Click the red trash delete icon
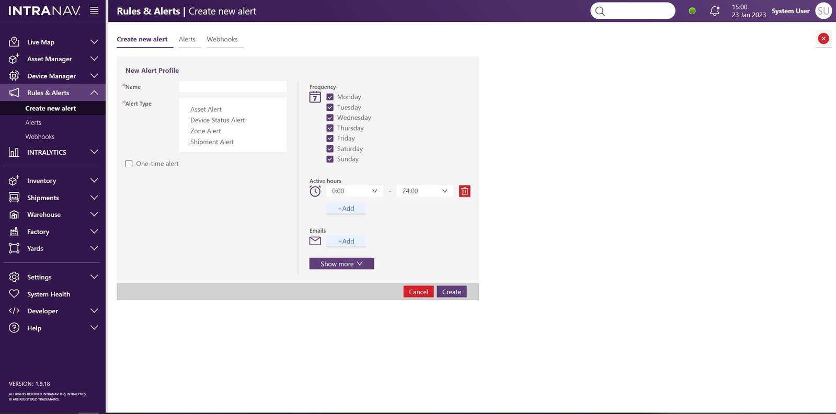The image size is (836, 414). [x=464, y=191]
